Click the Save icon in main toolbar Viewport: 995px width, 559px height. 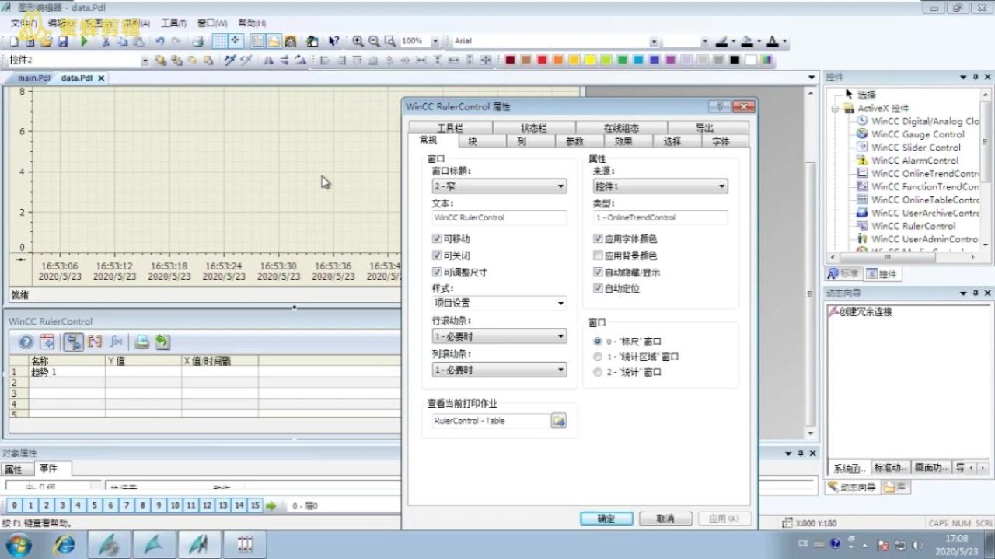[x=63, y=41]
